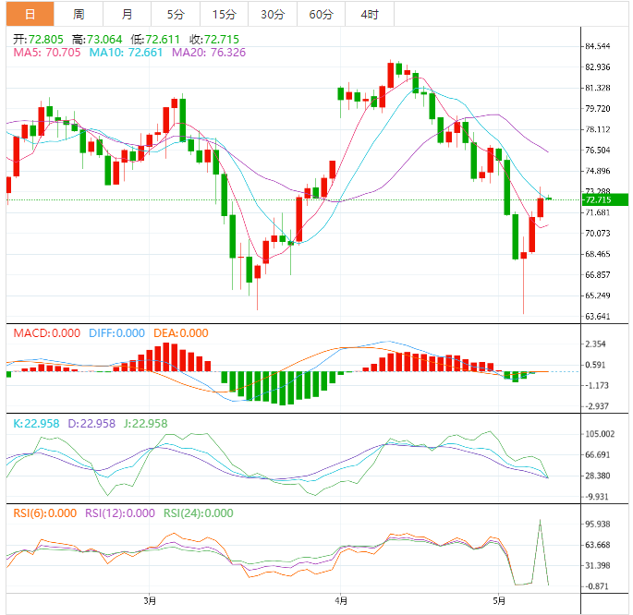Click the DEA:0.000 indicator label
633x615 pixels.
click(181, 333)
